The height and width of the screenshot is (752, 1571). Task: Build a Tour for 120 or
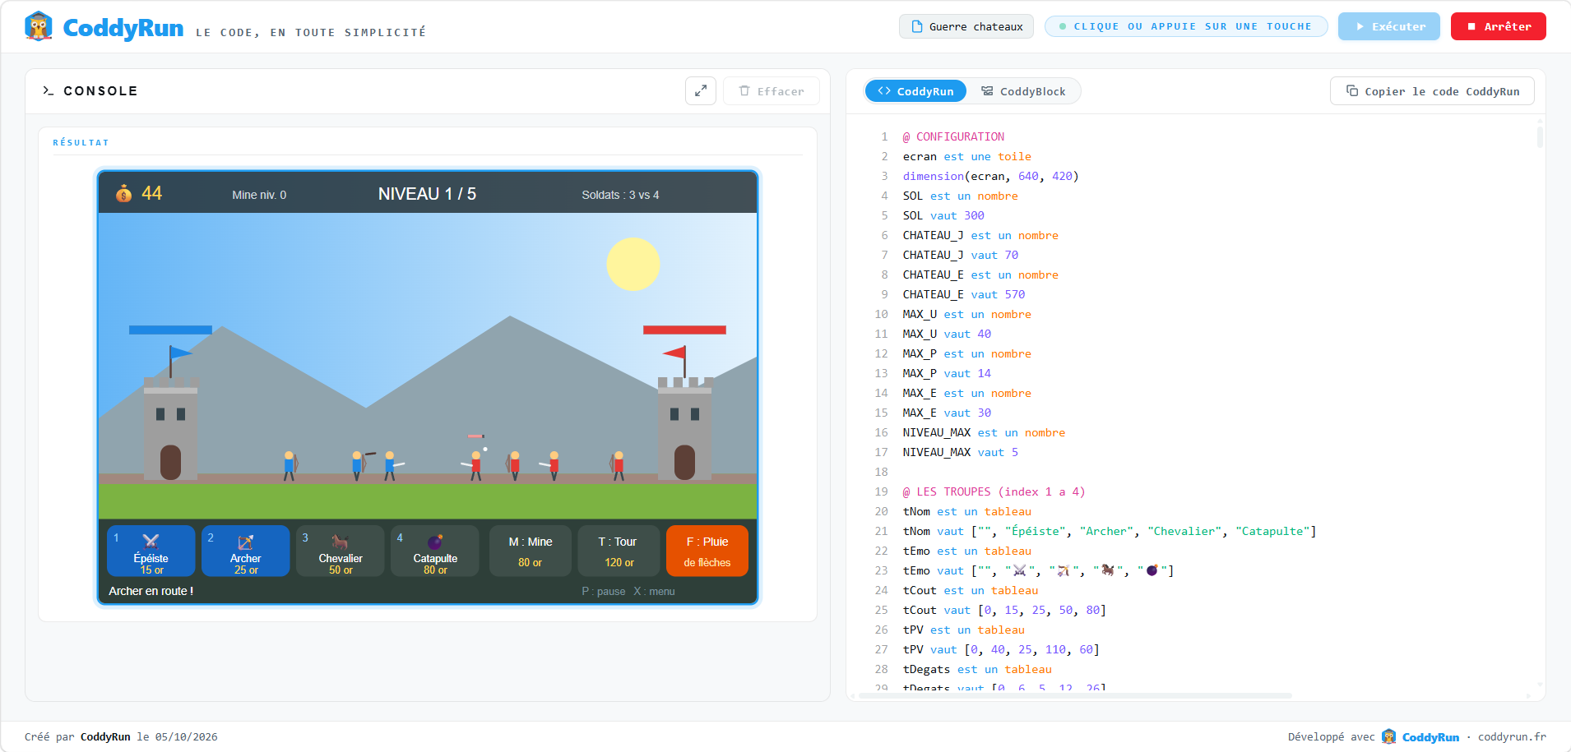619,551
